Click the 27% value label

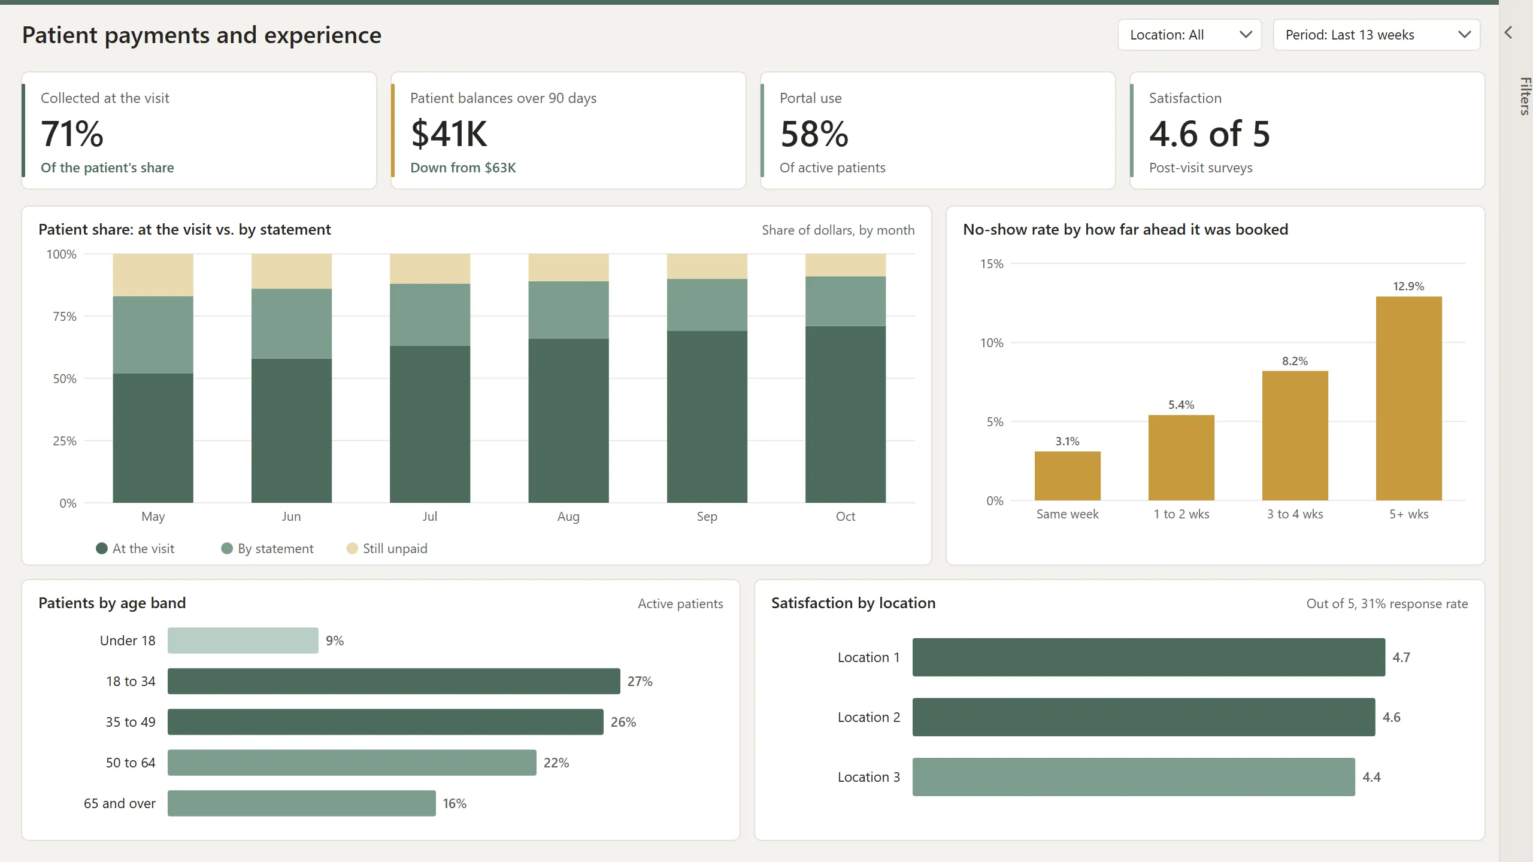[x=640, y=681]
